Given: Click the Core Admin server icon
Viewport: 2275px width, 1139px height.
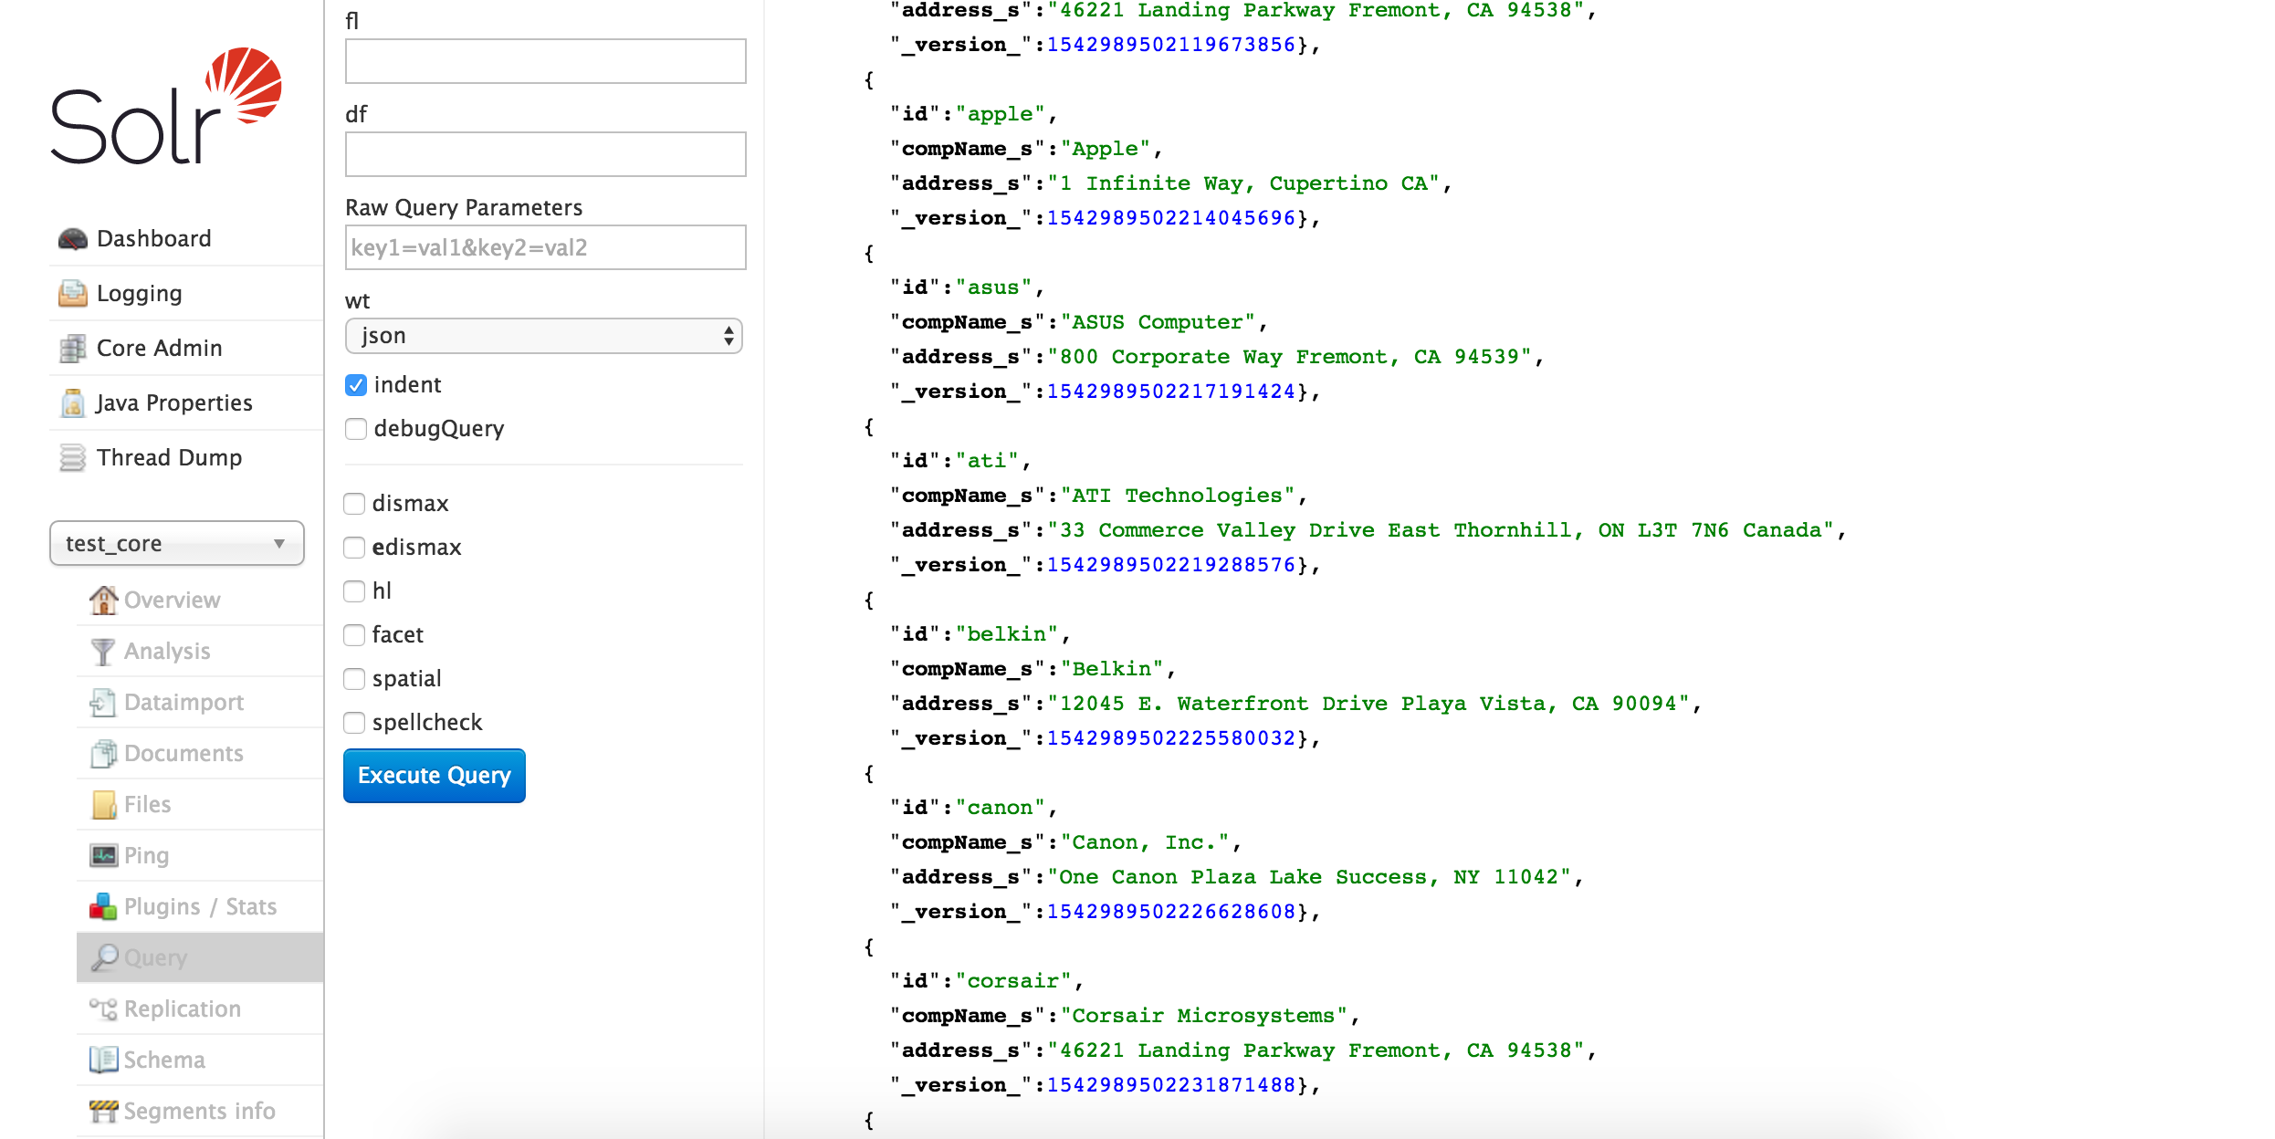Looking at the screenshot, I should pos(73,349).
